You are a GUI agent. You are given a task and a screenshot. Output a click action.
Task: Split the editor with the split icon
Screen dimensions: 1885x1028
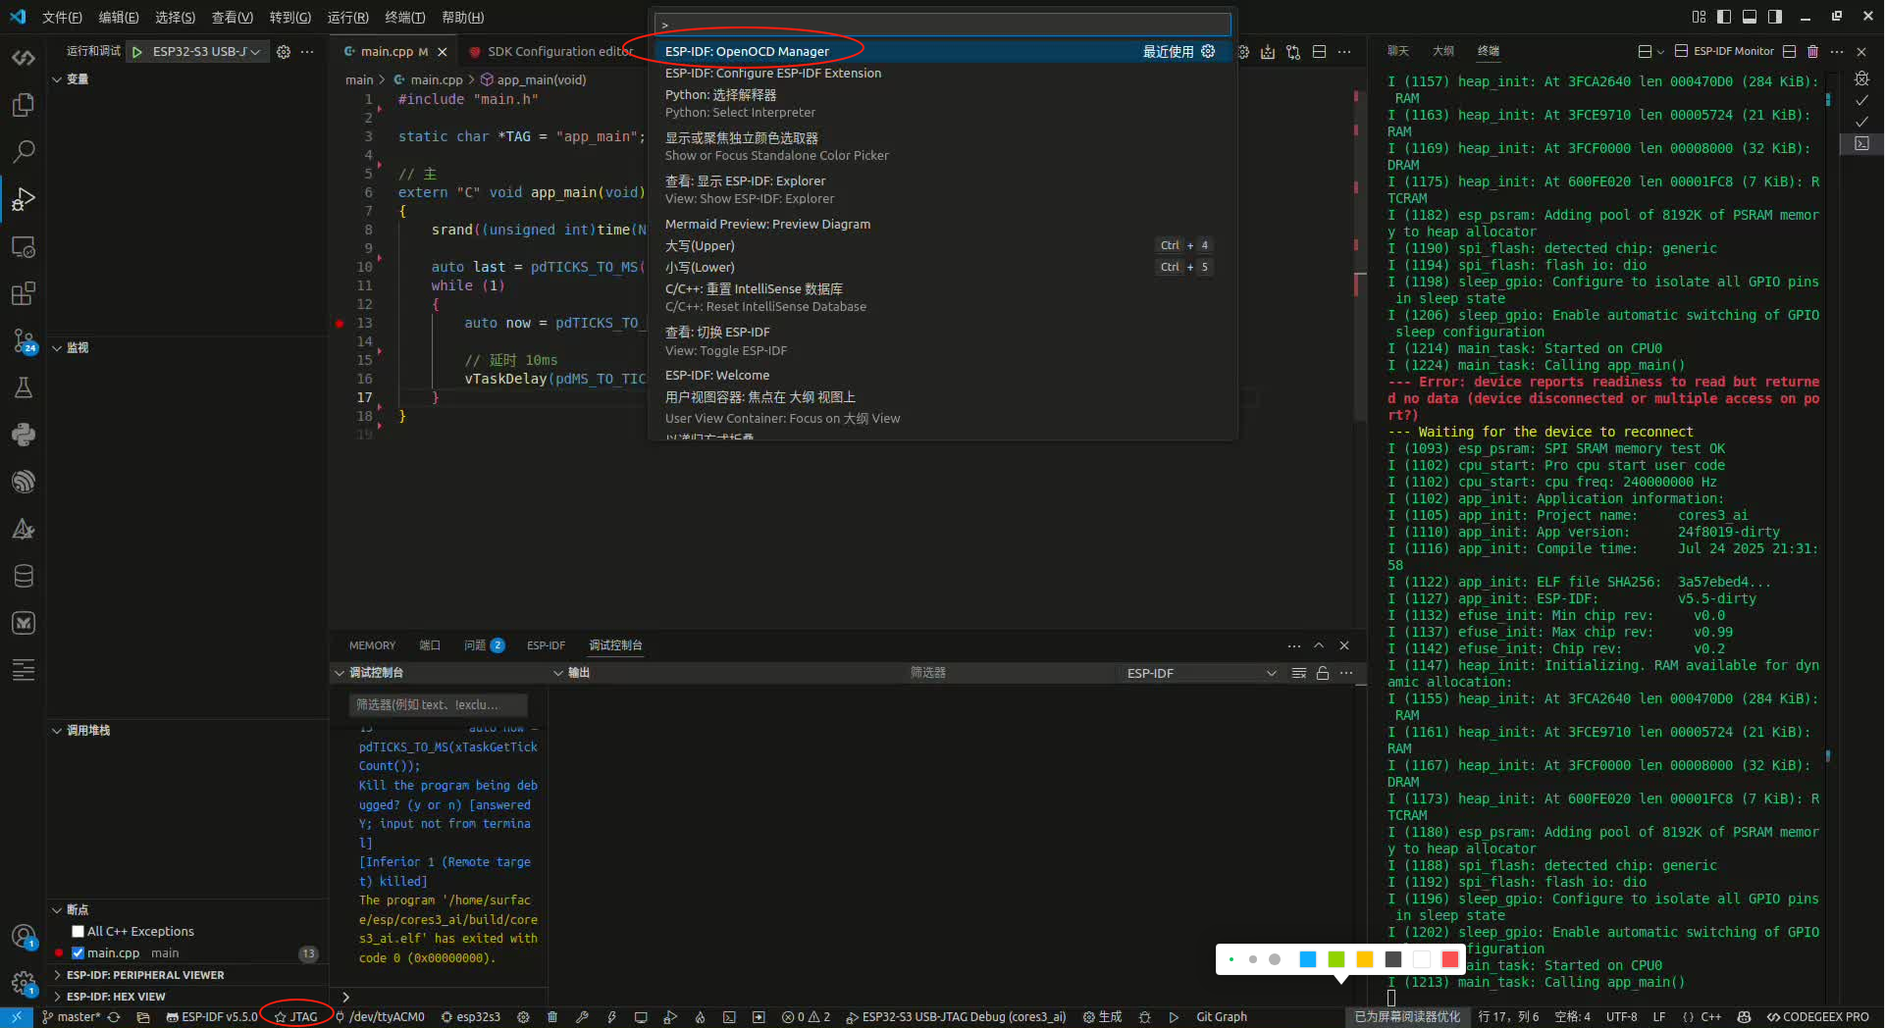1319,52
